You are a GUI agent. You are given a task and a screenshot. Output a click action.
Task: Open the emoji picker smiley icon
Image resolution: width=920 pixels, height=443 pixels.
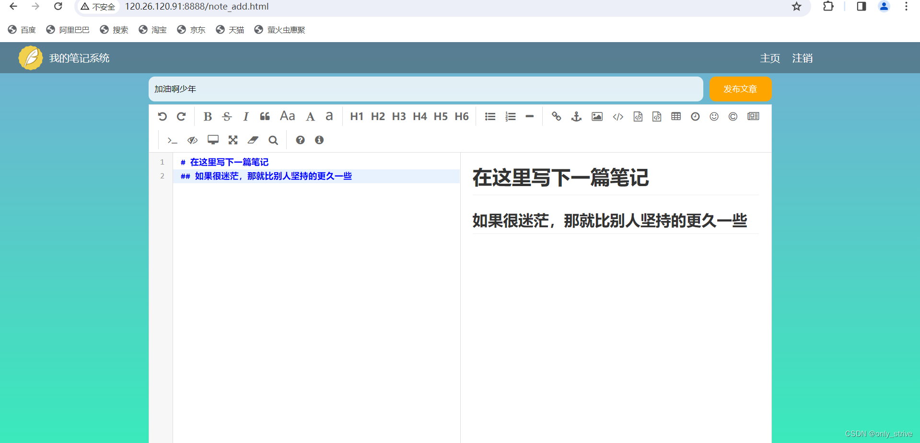point(714,116)
